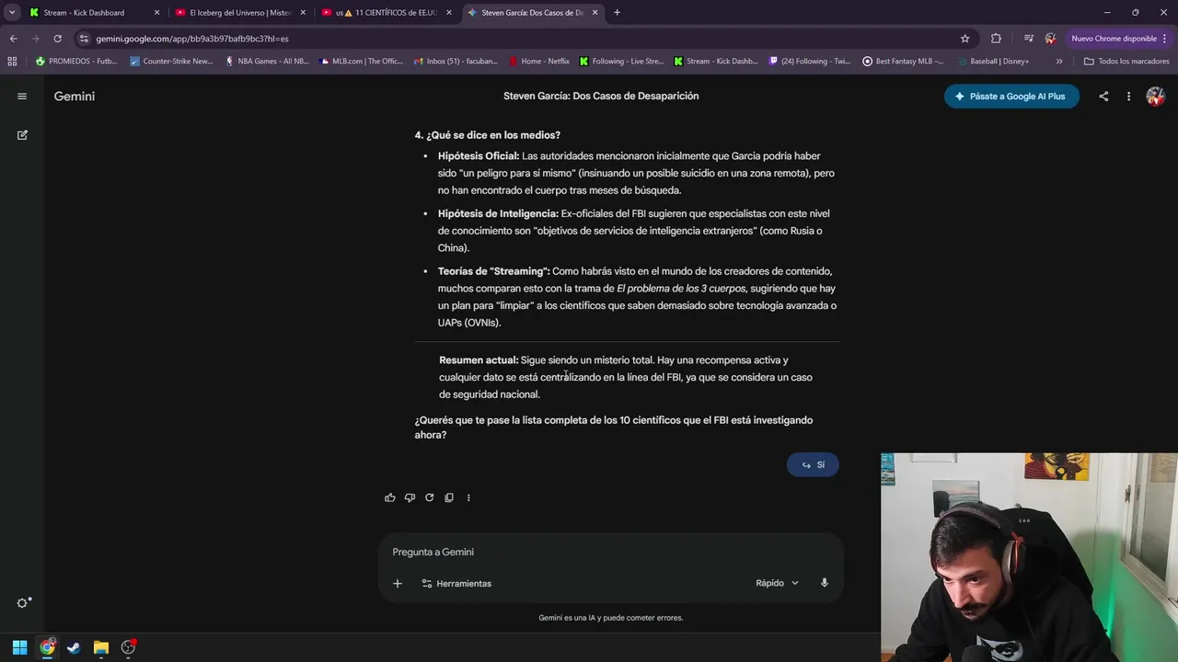Image resolution: width=1178 pixels, height=662 pixels.
Task: Open Chrome media control icon
Action: (x=1028, y=39)
